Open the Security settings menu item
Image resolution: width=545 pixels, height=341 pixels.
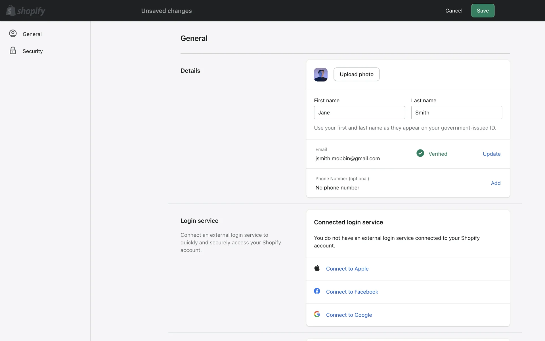(33, 51)
